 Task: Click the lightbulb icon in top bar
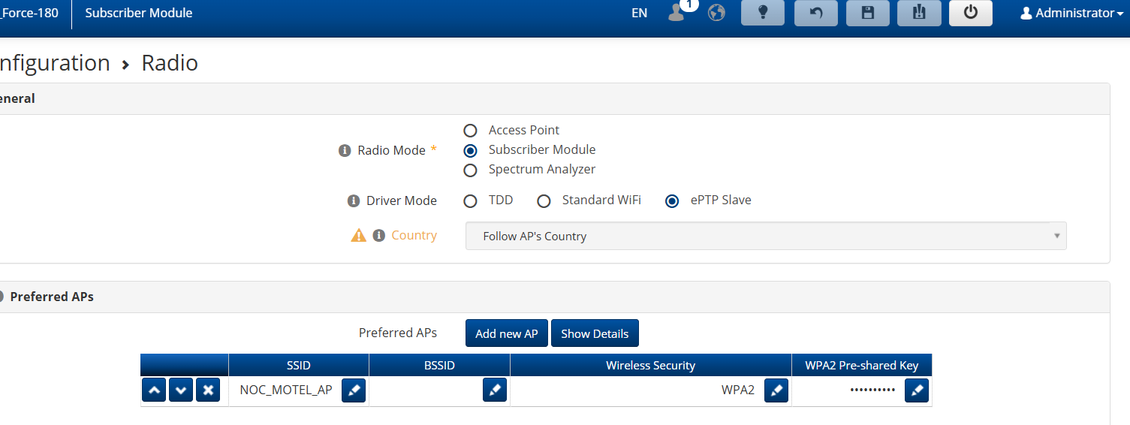[x=762, y=13]
